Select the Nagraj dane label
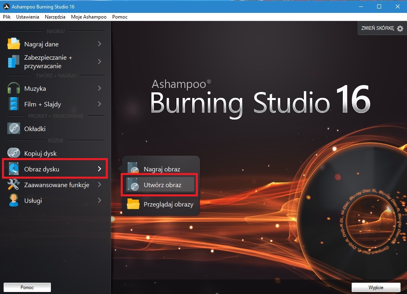 (41, 44)
